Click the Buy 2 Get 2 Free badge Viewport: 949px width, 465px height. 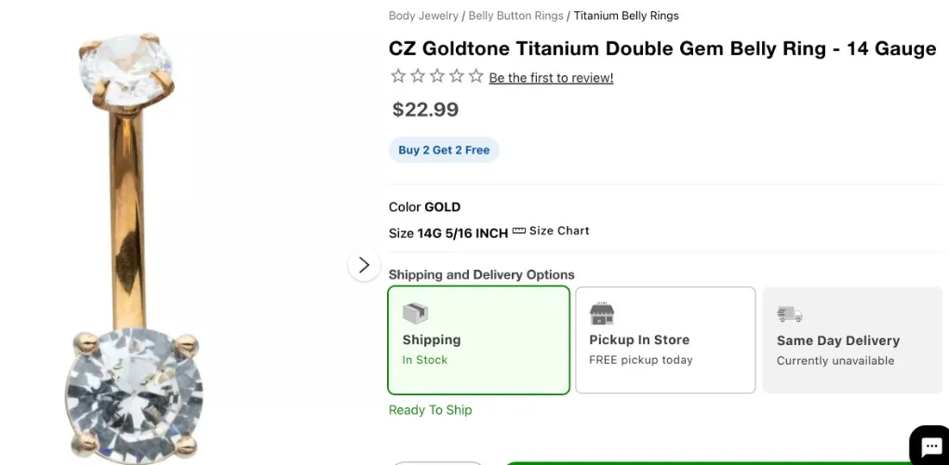[x=444, y=150]
